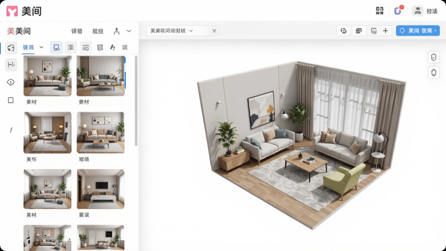Click the shield icon on canvas right edge
Image resolution: width=446 pixels, height=251 pixels.
coord(434,57)
